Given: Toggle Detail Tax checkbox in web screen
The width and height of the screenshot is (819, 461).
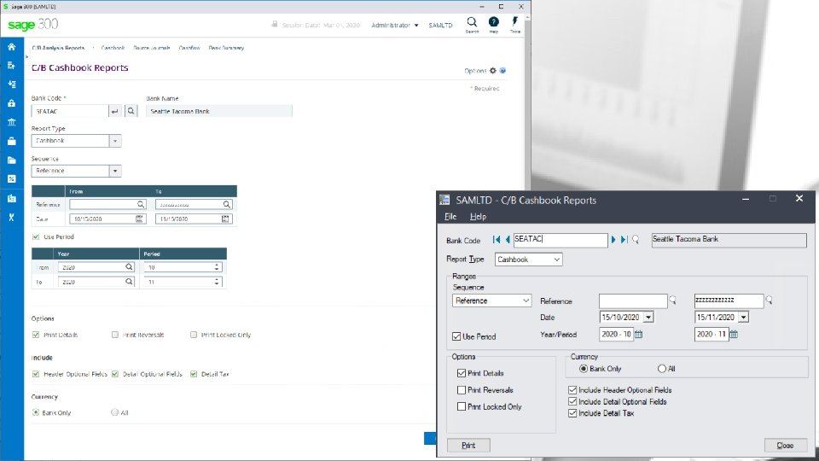Looking at the screenshot, I should point(194,374).
